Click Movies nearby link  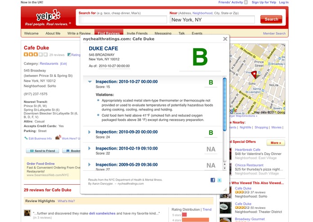[x=276, y=128]
